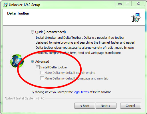Click the Nullsoft Install System v2.46 label
Image resolution: width=147 pixels, height=114 pixels.
[25, 98]
